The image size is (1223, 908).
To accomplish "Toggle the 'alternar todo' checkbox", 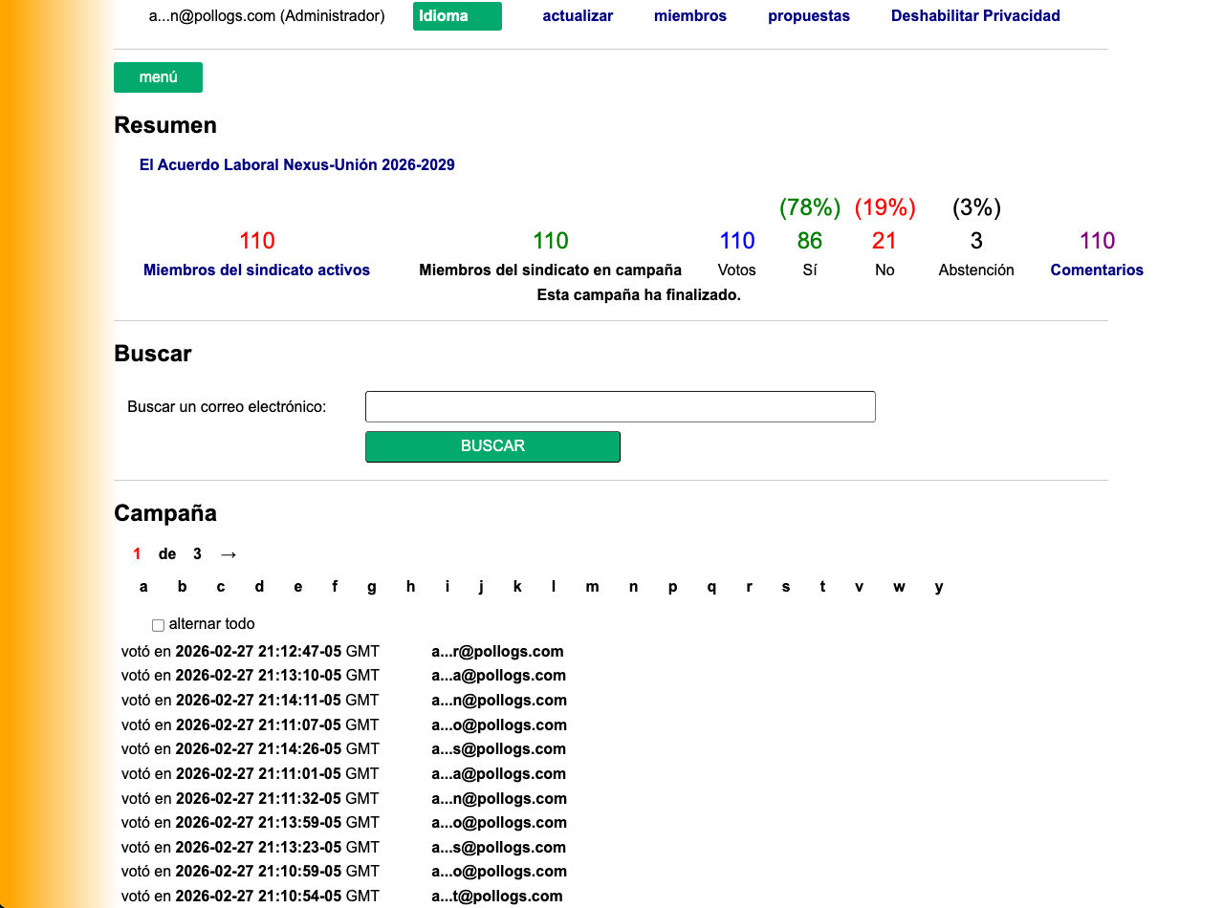I will tap(158, 625).
